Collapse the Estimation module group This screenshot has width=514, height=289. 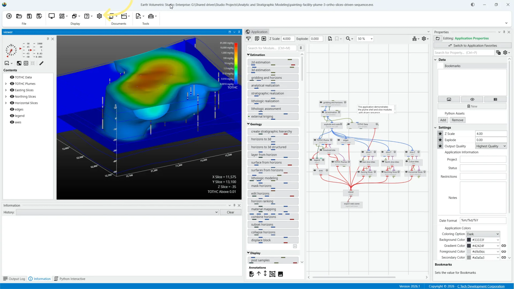[248, 55]
